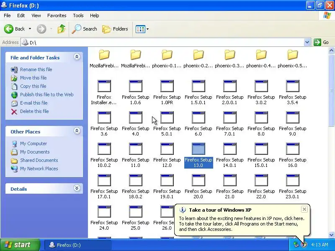
Task: Expand the Address bar dropdown
Action: click(x=307, y=42)
